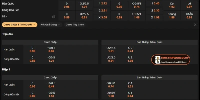Screen dimensions: 200x100
Task: Select Cộng Hòa Séc -0/0.5 odds 1.21
Action: (x=51, y=59)
